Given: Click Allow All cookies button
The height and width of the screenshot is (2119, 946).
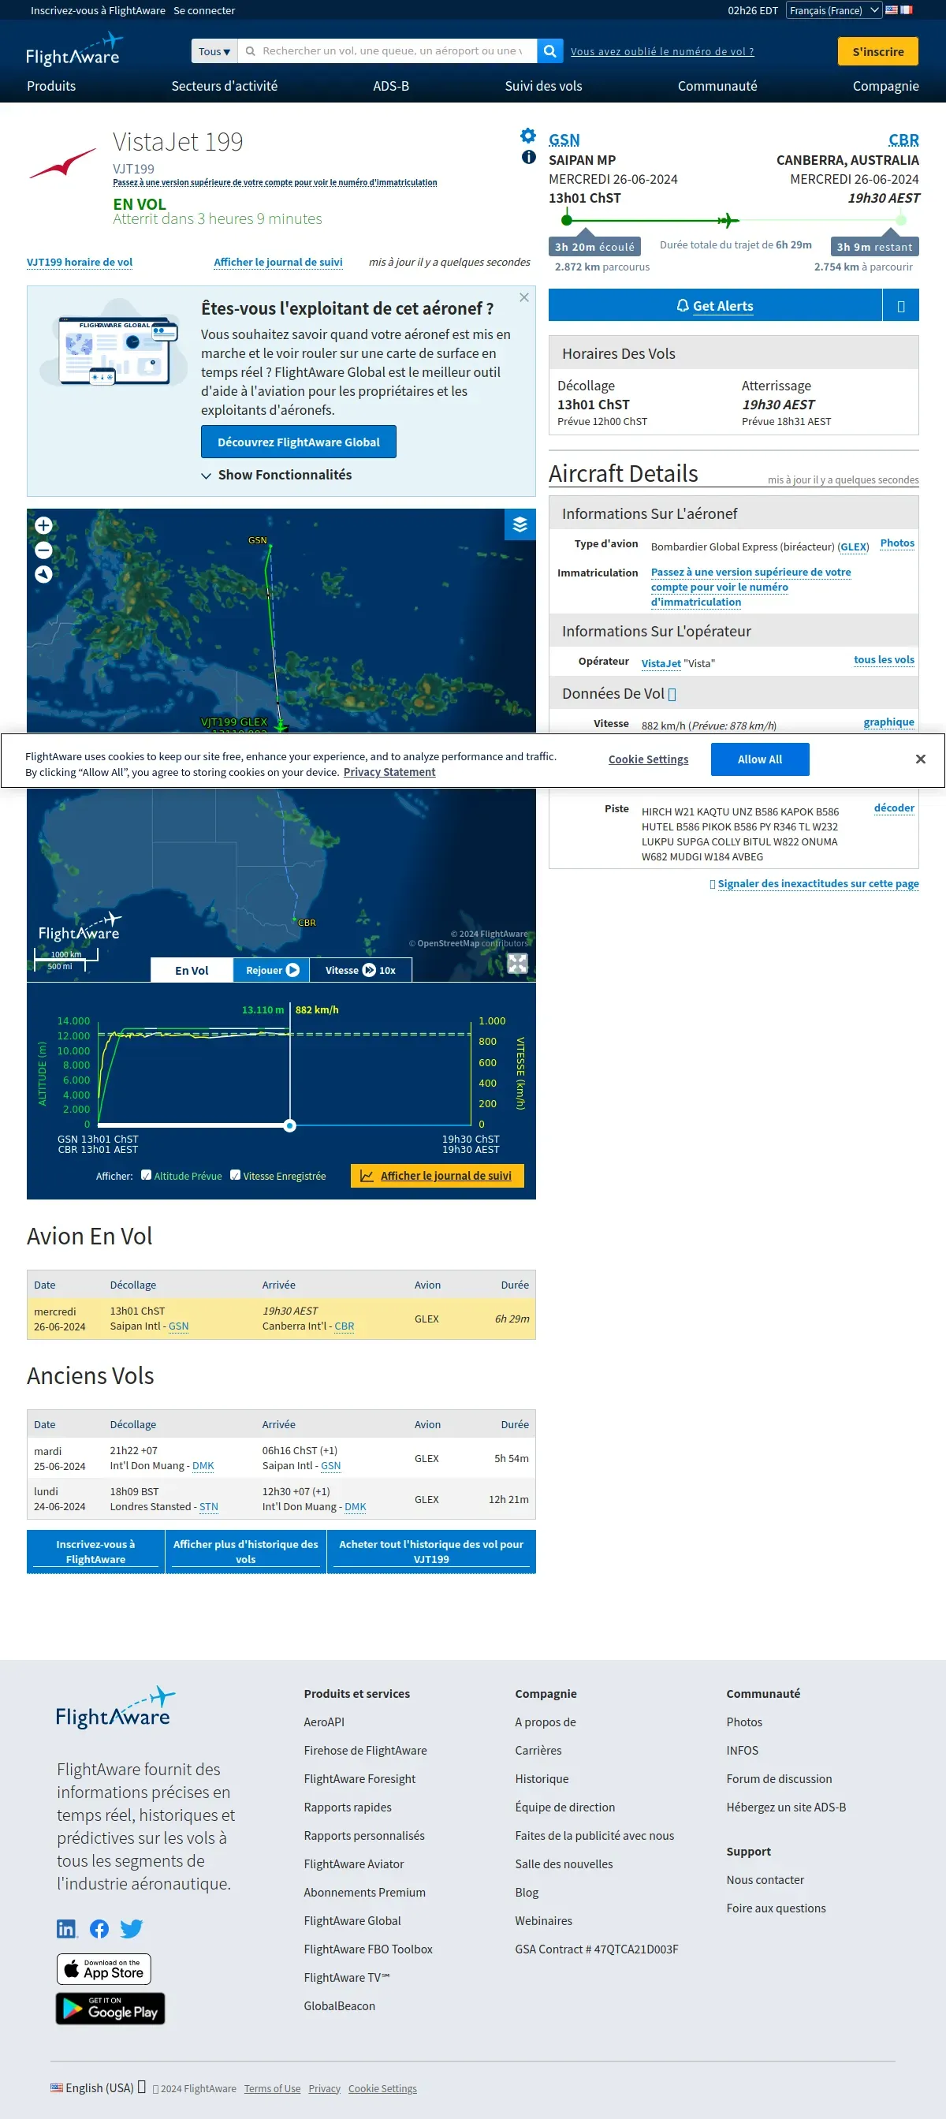Looking at the screenshot, I should 759,759.
